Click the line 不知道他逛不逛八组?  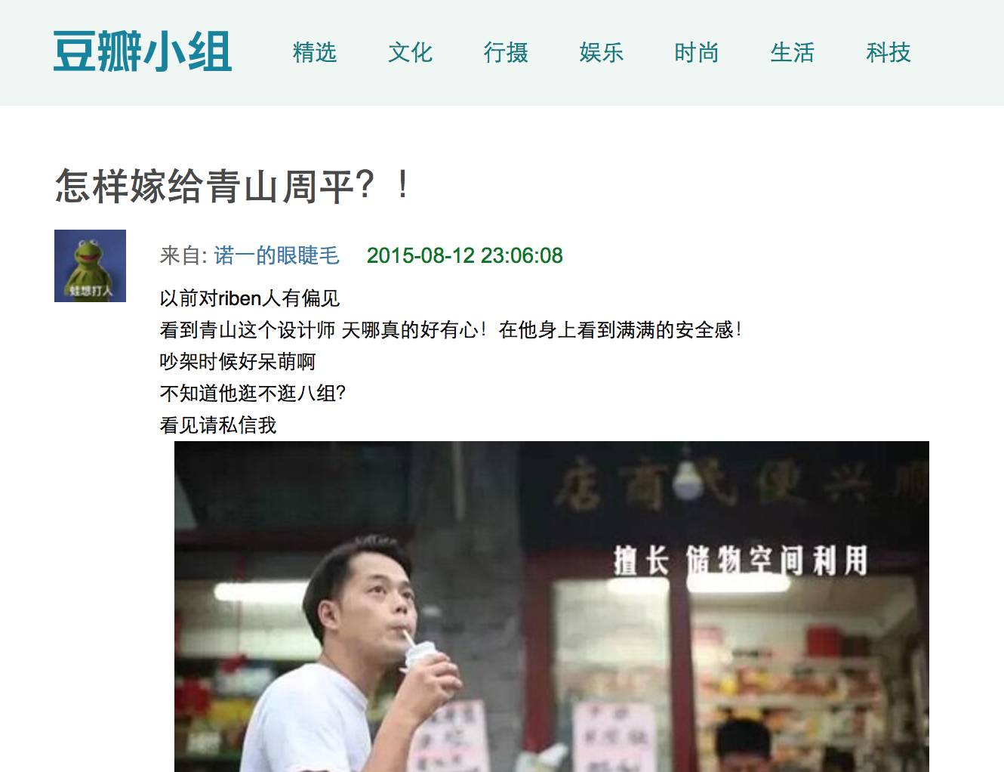click(253, 394)
